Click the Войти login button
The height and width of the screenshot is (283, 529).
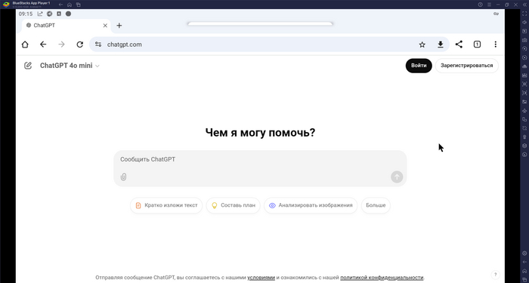(x=419, y=66)
